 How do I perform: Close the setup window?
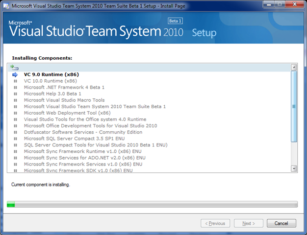294,4
